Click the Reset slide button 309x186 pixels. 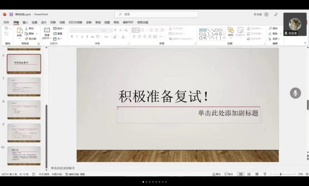58,34
